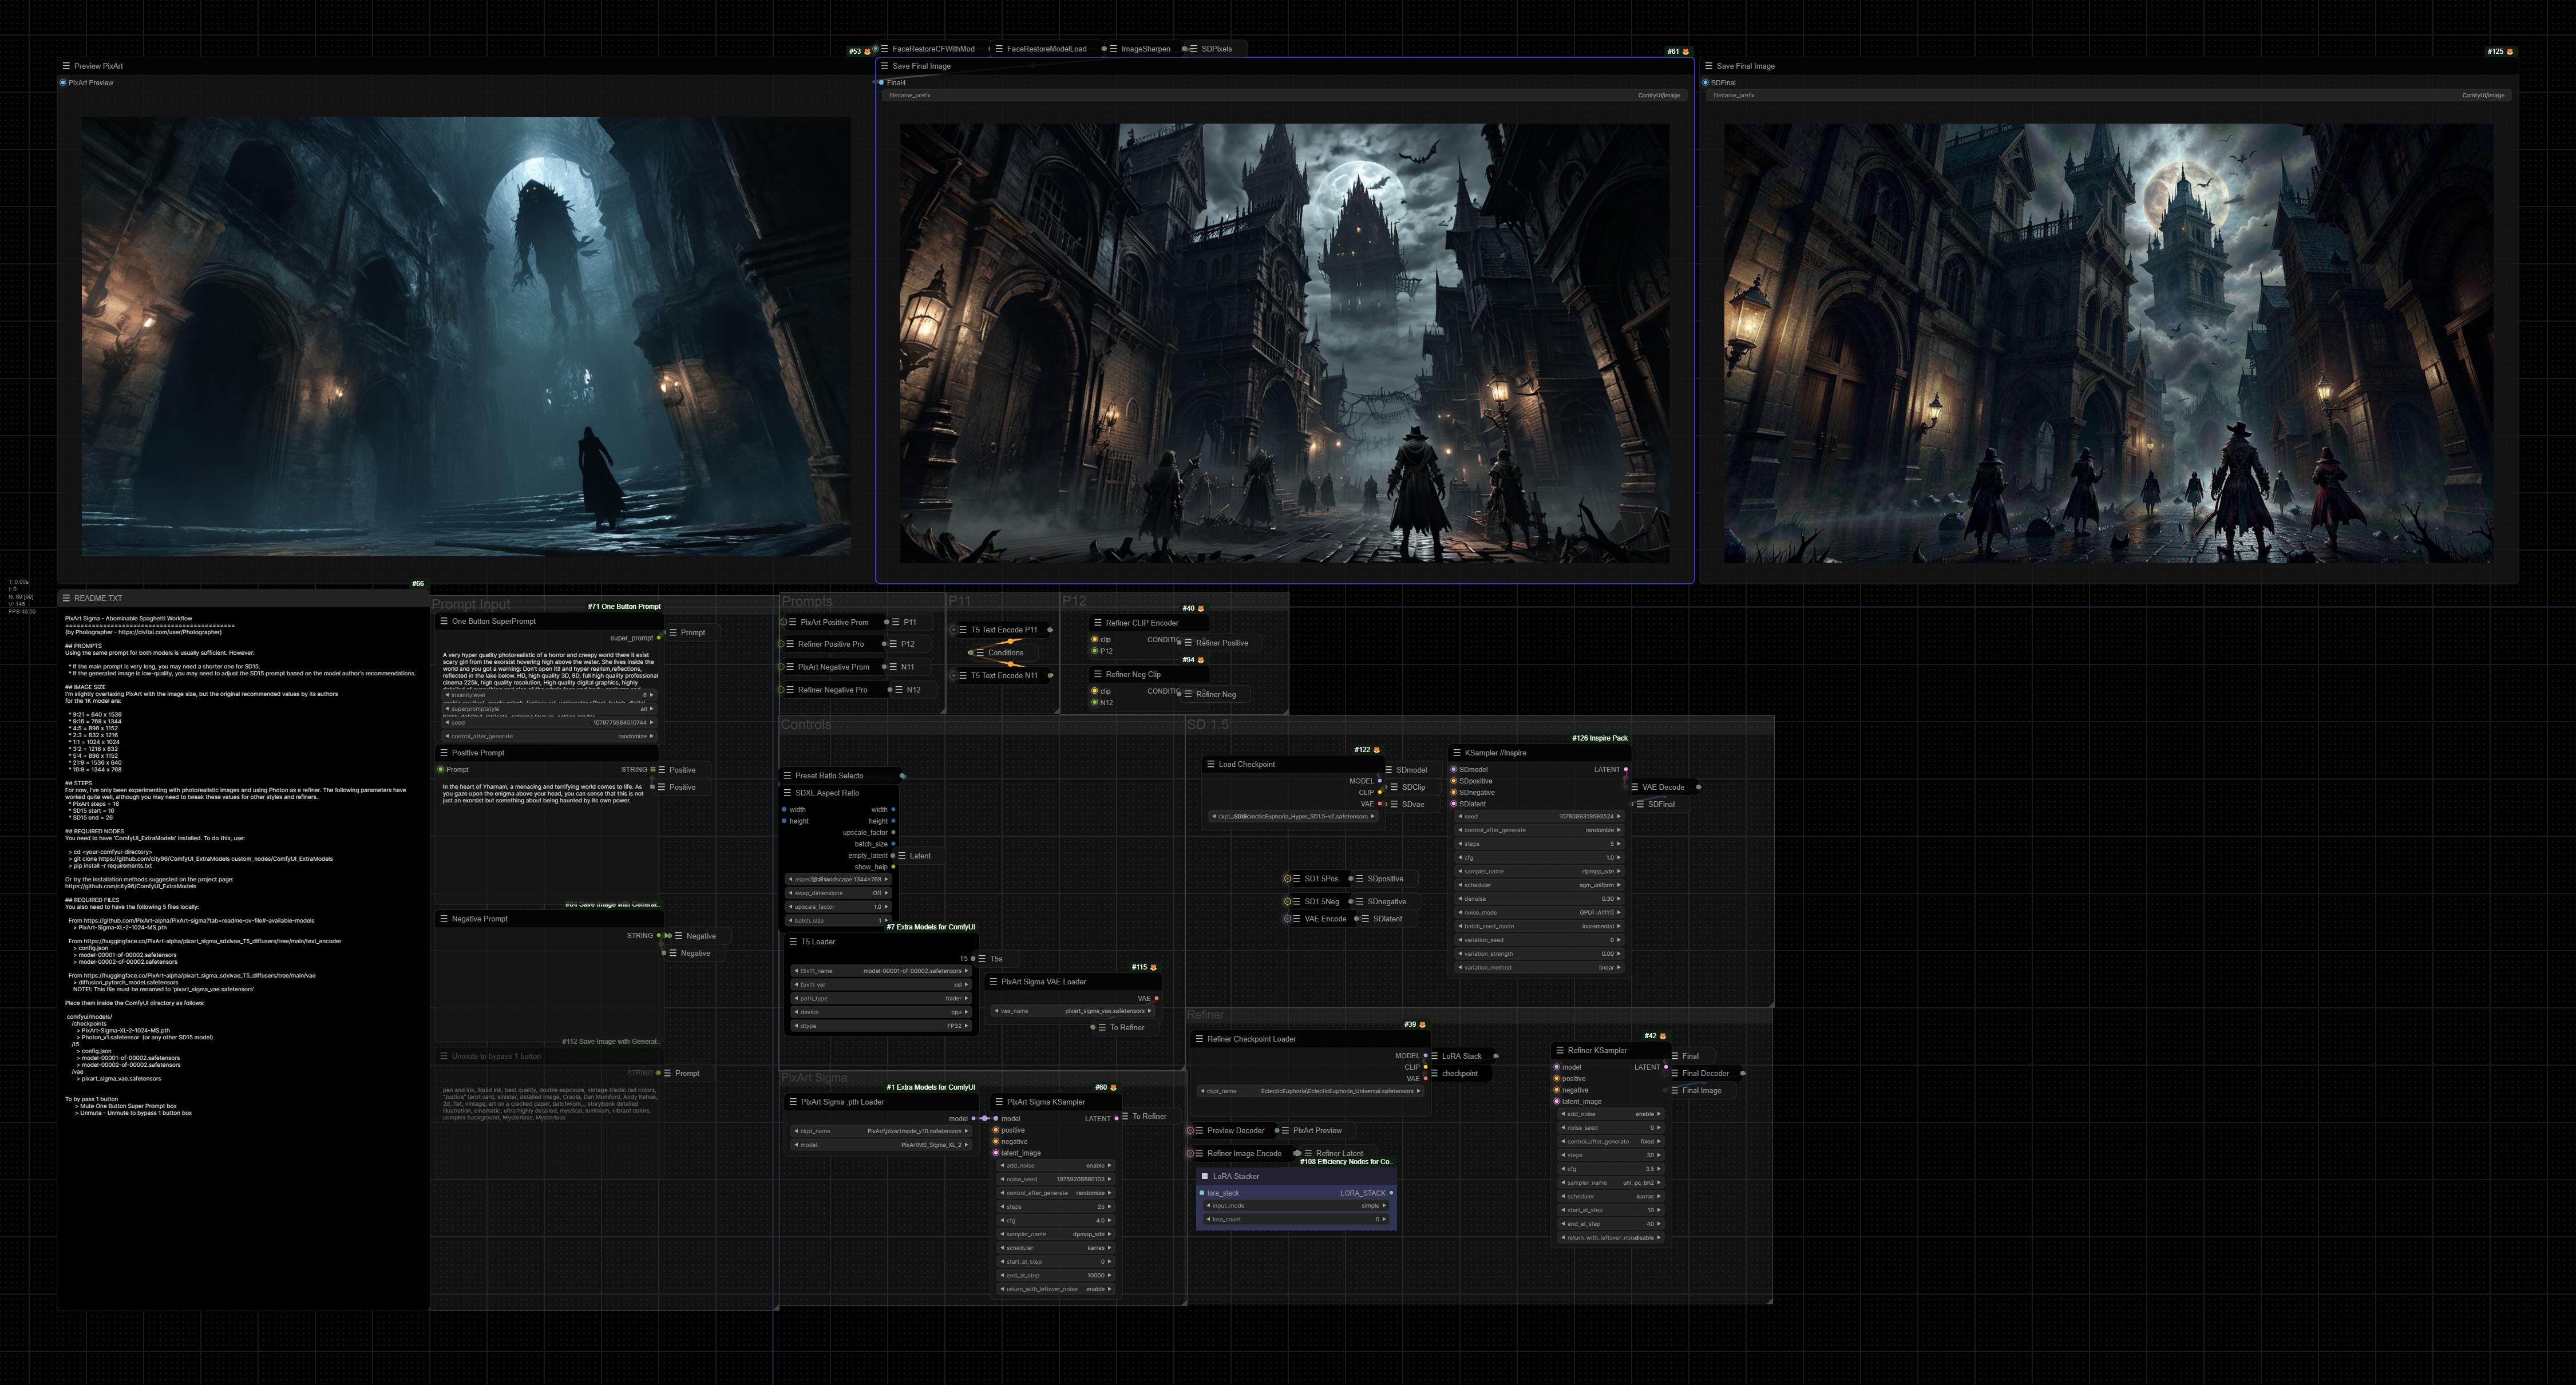Click the Positive Prompt node menu icon
This screenshot has width=2576, height=1385.
point(444,753)
